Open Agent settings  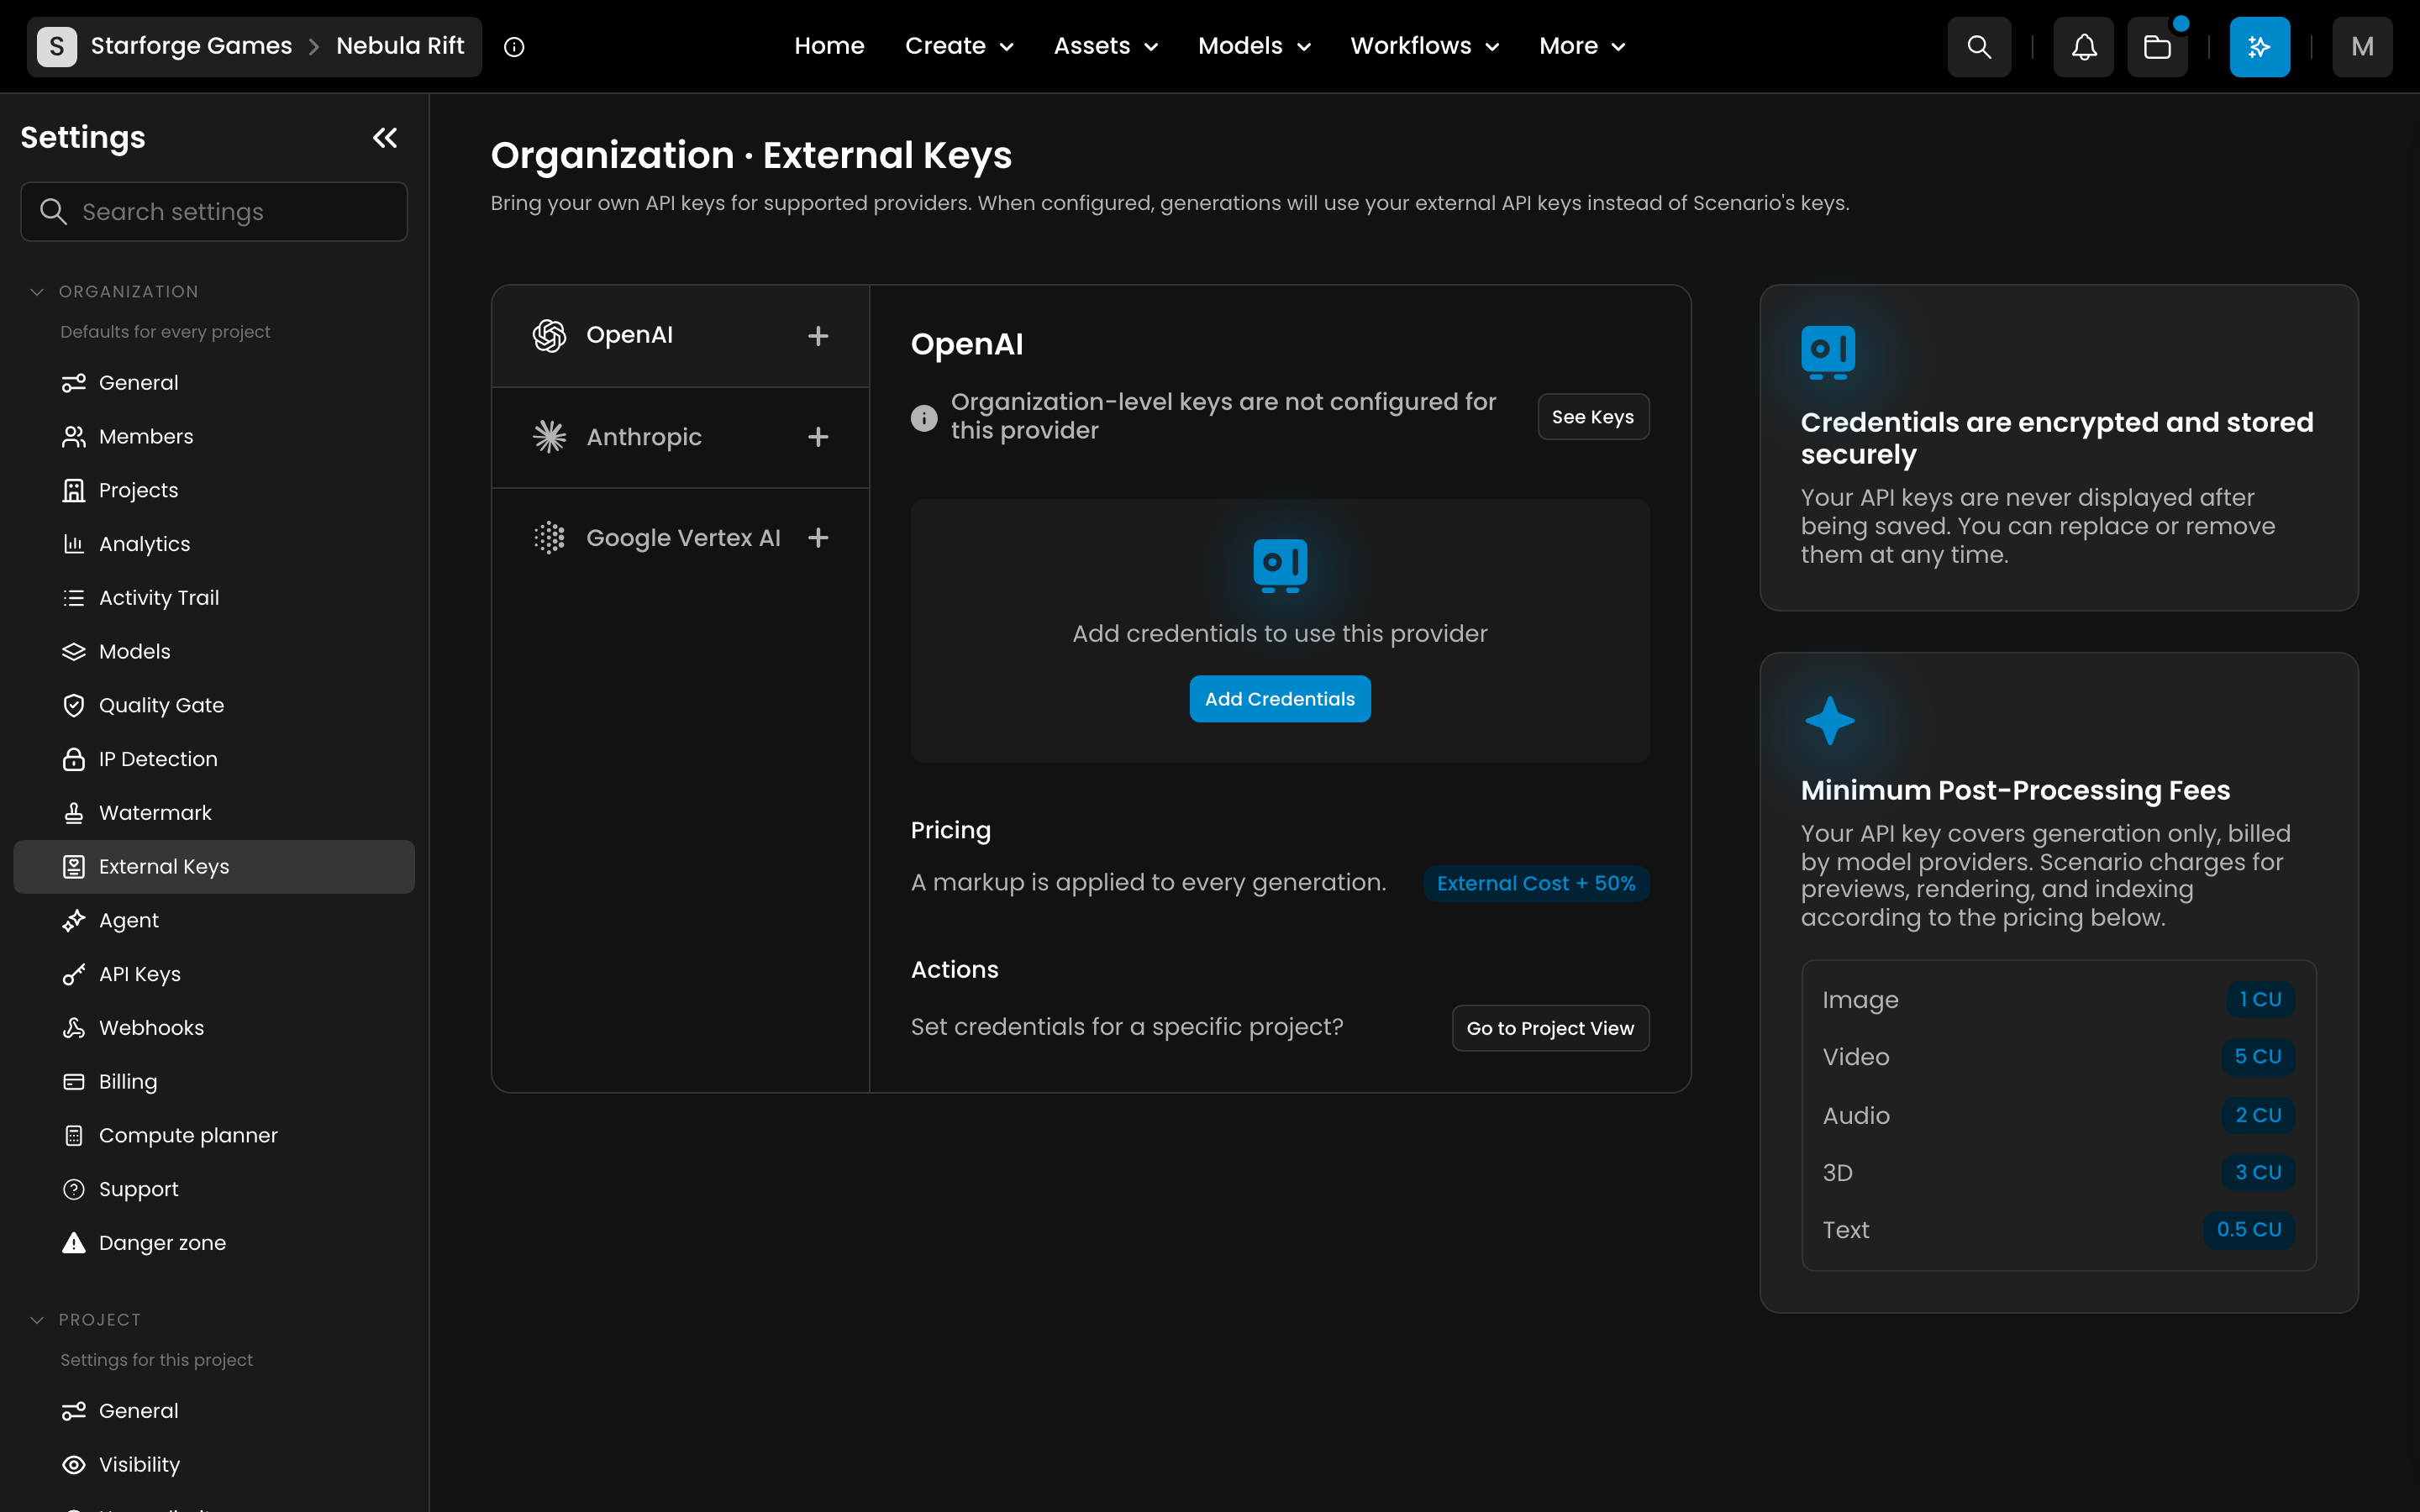pos(214,920)
